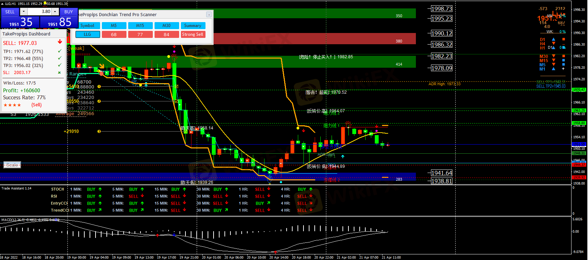Click the Strong Sell summary cell
Viewport: 588px width, 260px height.
(x=192, y=34)
